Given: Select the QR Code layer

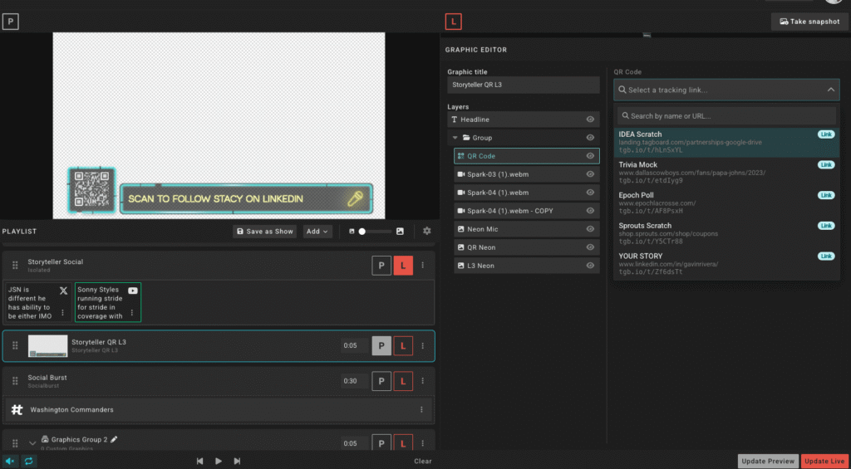Looking at the screenshot, I should pyautogui.click(x=526, y=156).
